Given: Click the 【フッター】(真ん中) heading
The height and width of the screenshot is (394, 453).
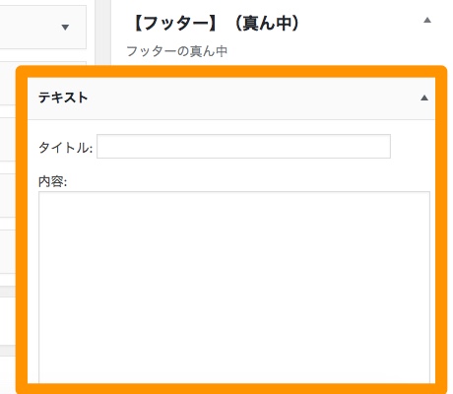Looking at the screenshot, I should pyautogui.click(x=216, y=24).
